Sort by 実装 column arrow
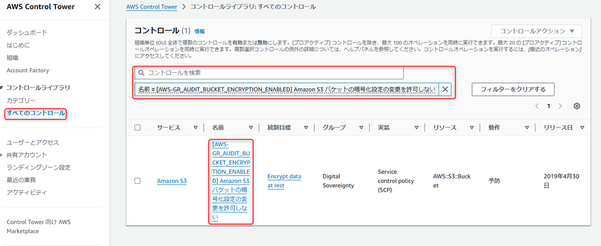The image size is (601, 246). tap(416, 127)
